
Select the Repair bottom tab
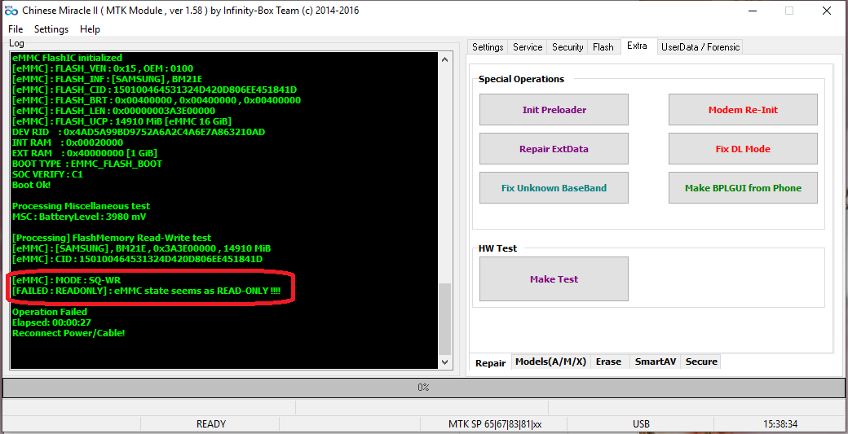(x=491, y=362)
